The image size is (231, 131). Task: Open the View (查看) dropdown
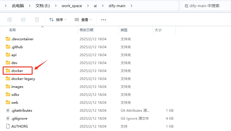pyautogui.click(x=83, y=20)
